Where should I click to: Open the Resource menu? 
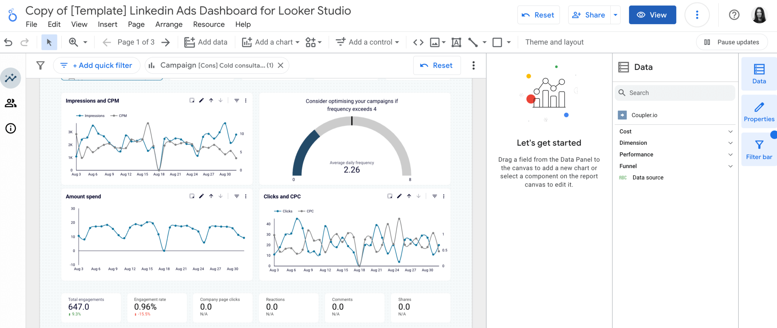209,24
